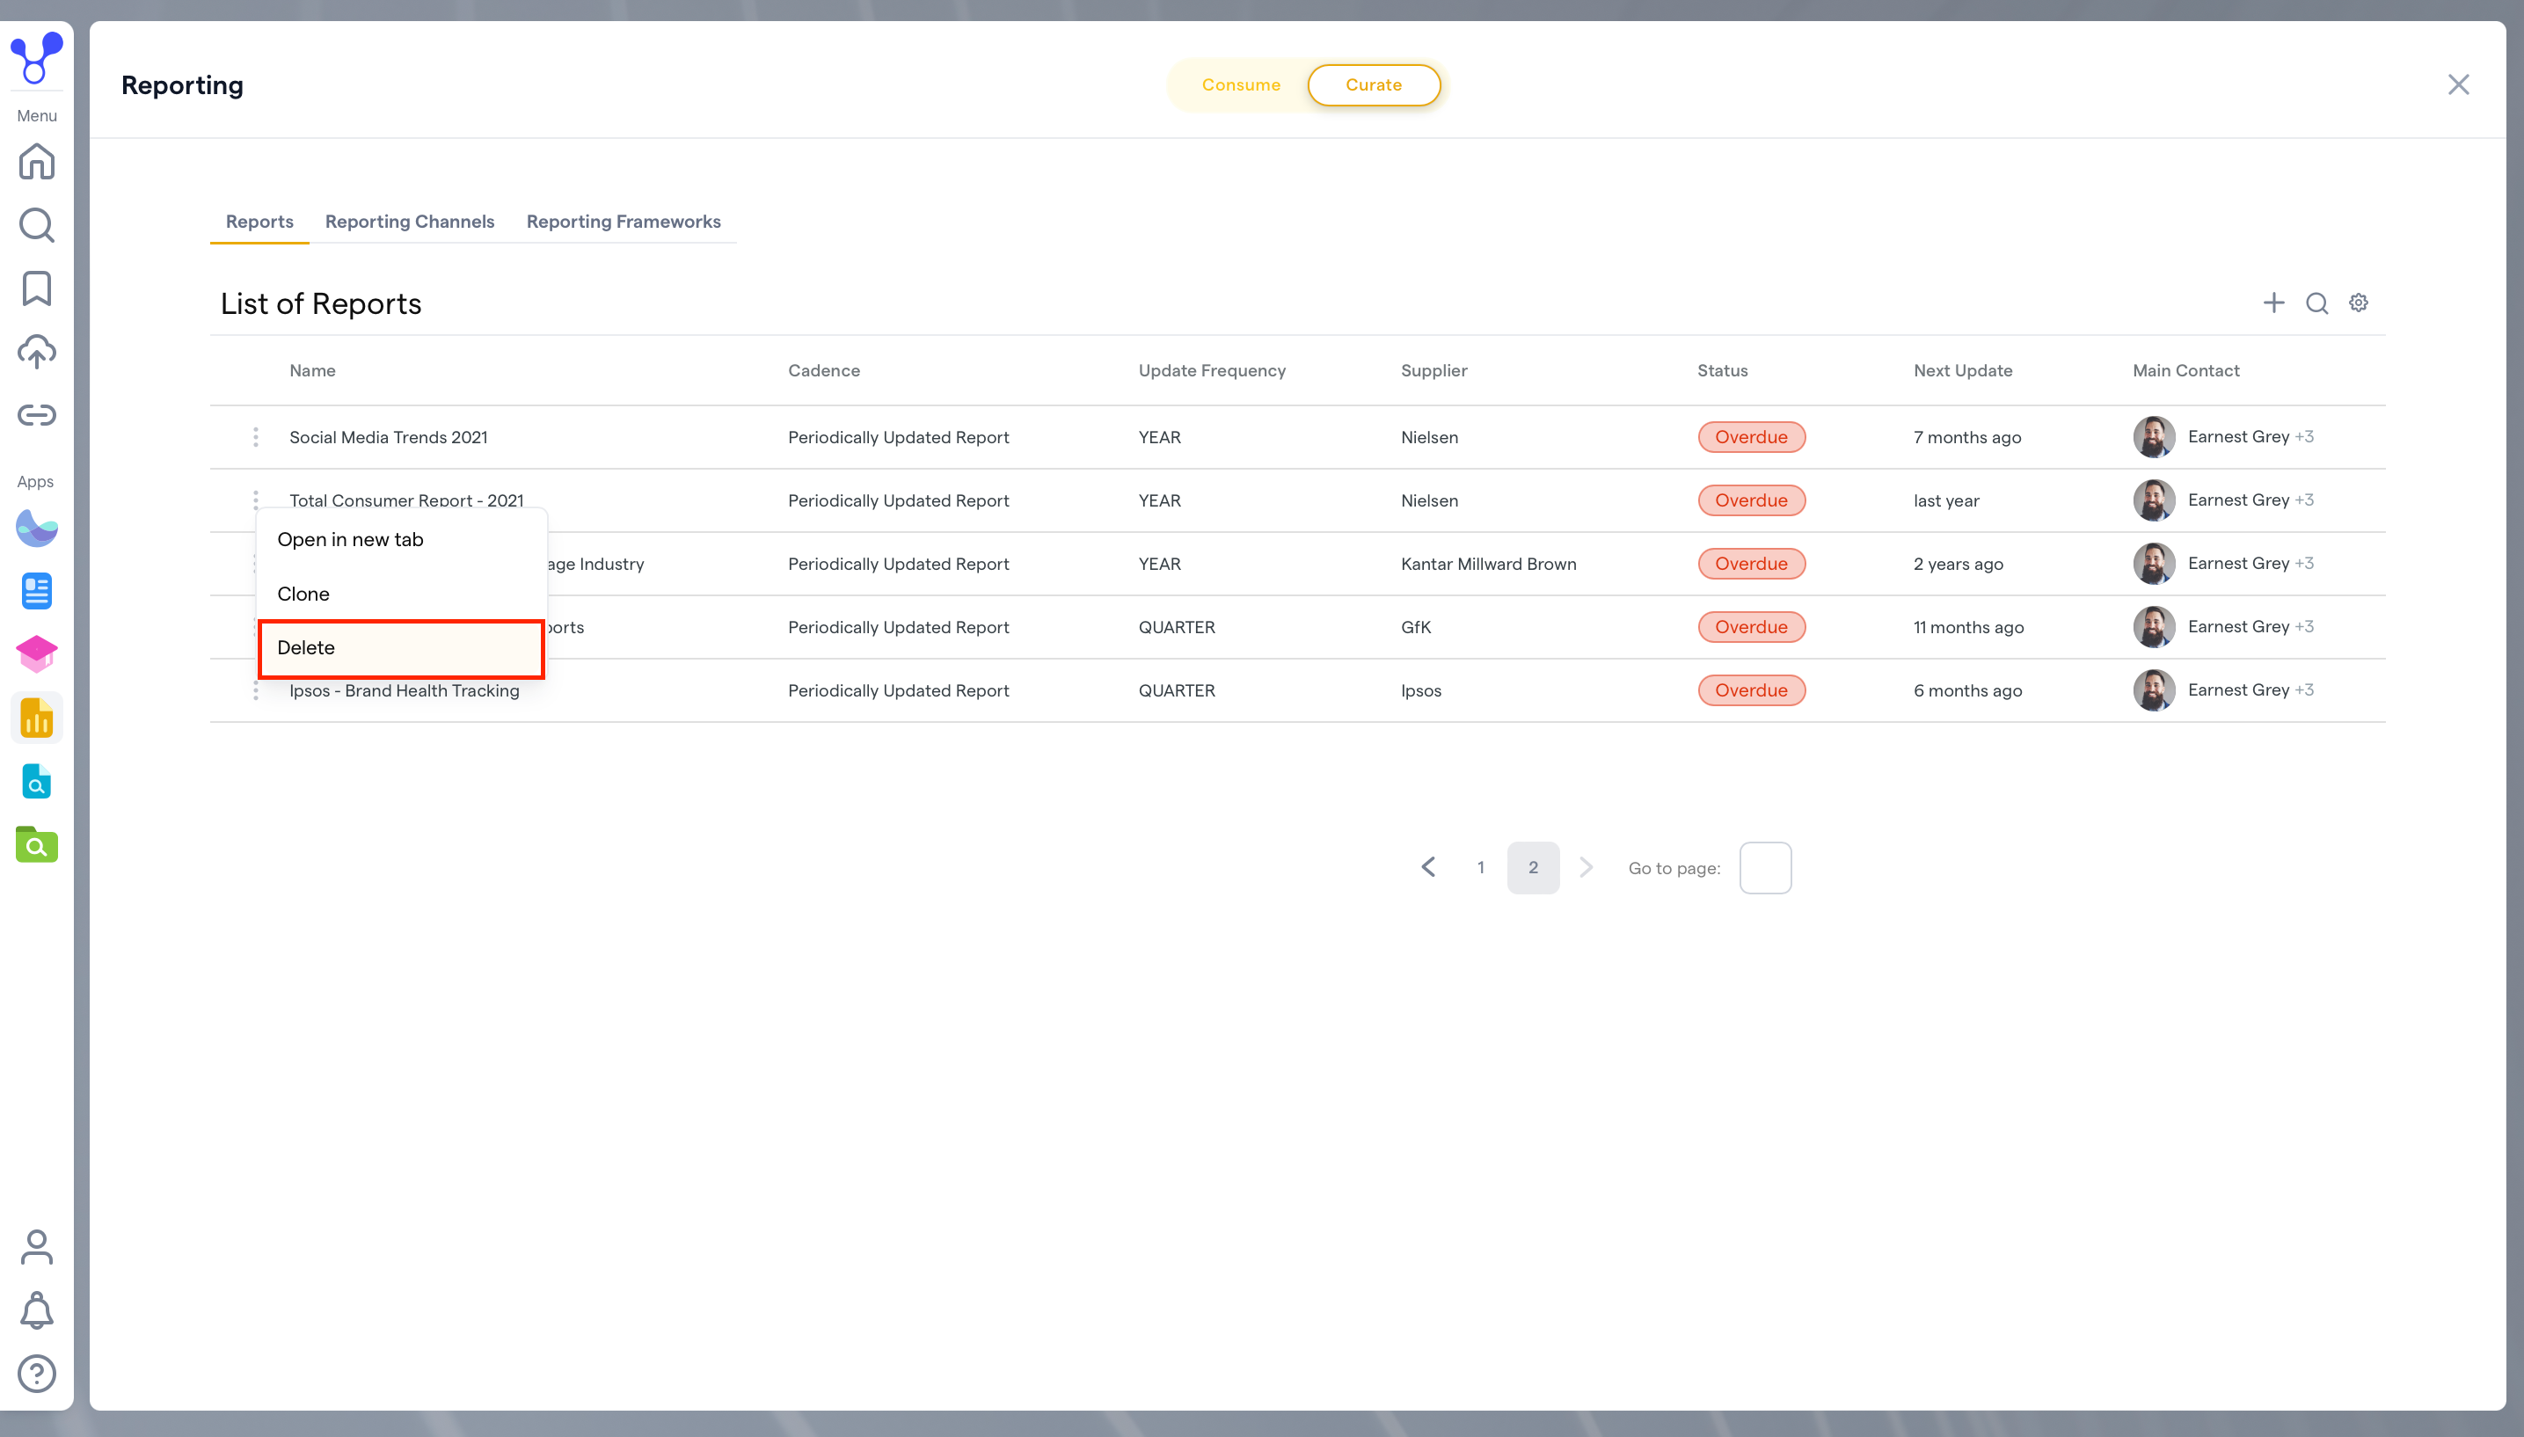Click '2 years ago' next update cell

coord(1958,564)
